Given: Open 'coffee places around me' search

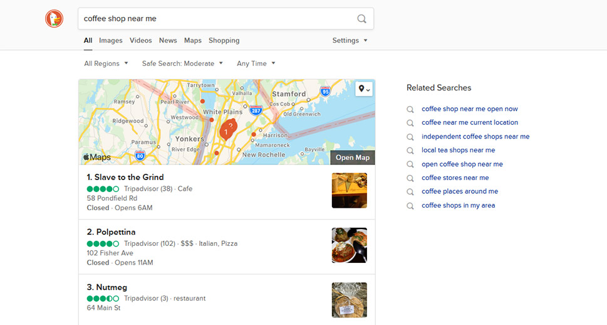Looking at the screenshot, I should (x=460, y=191).
